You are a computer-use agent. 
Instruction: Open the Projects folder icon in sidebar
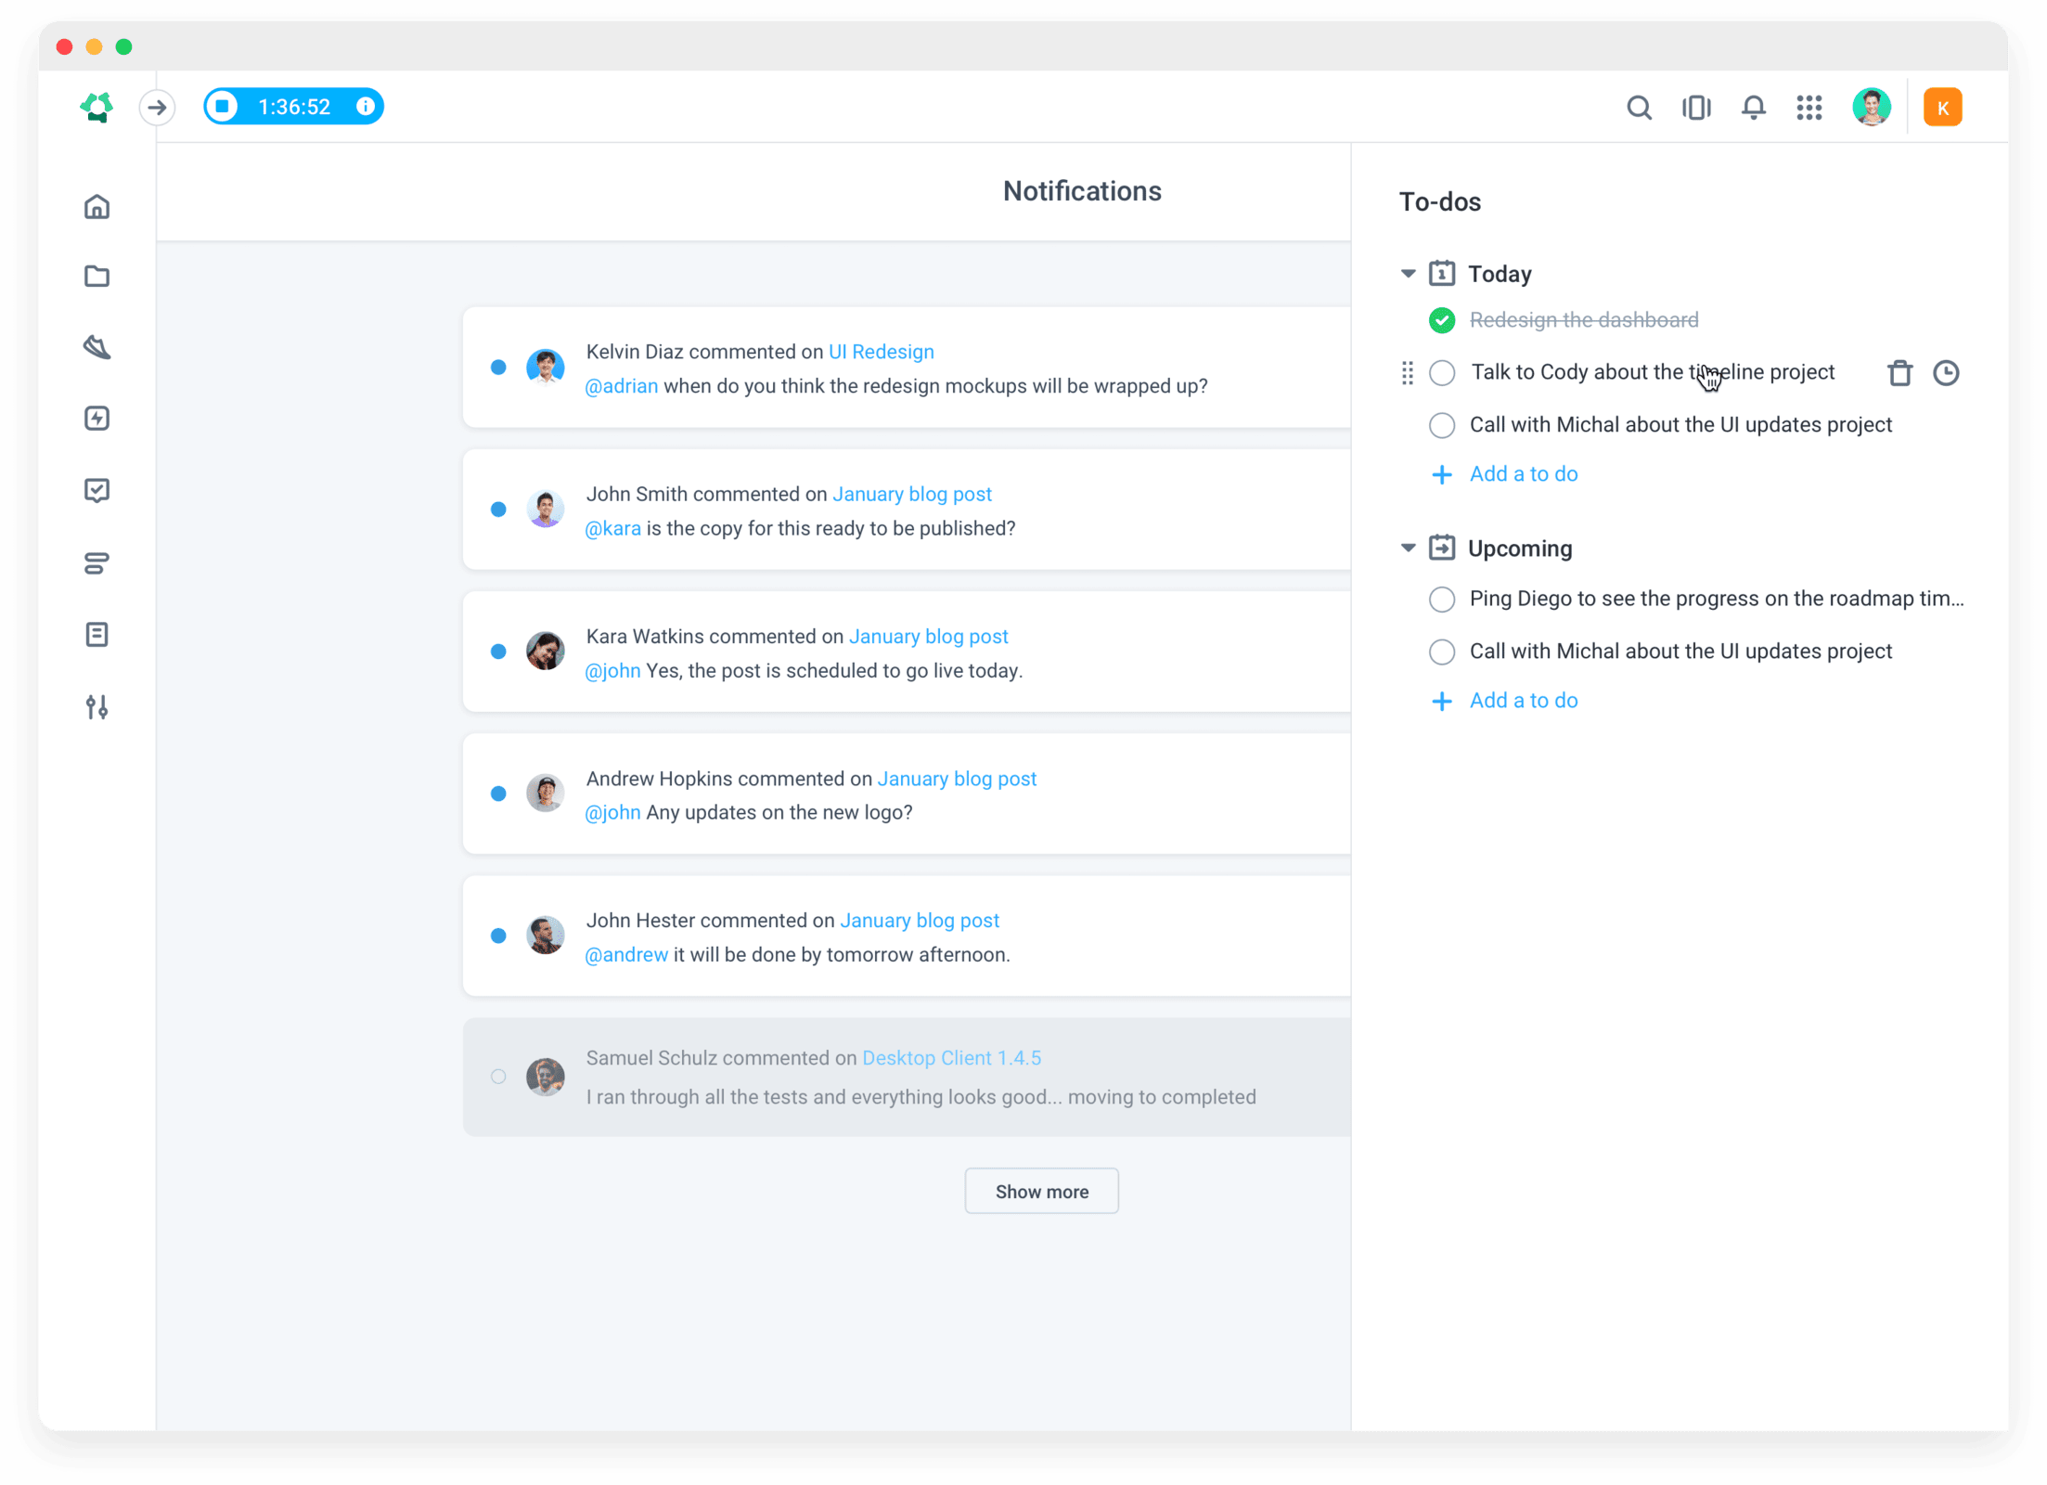[x=97, y=276]
